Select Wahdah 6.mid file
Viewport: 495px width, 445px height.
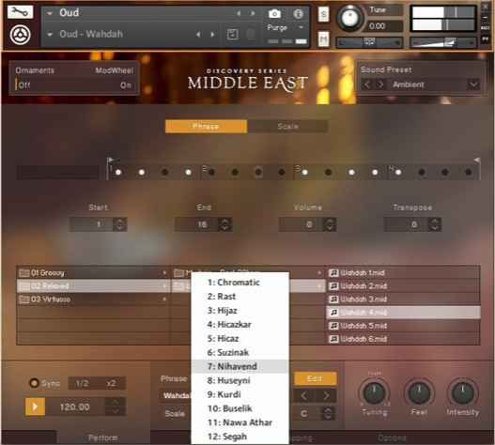tap(403, 339)
